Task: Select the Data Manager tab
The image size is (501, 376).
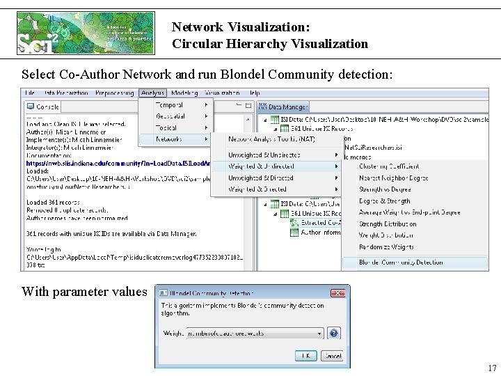Action: pyautogui.click(x=283, y=107)
